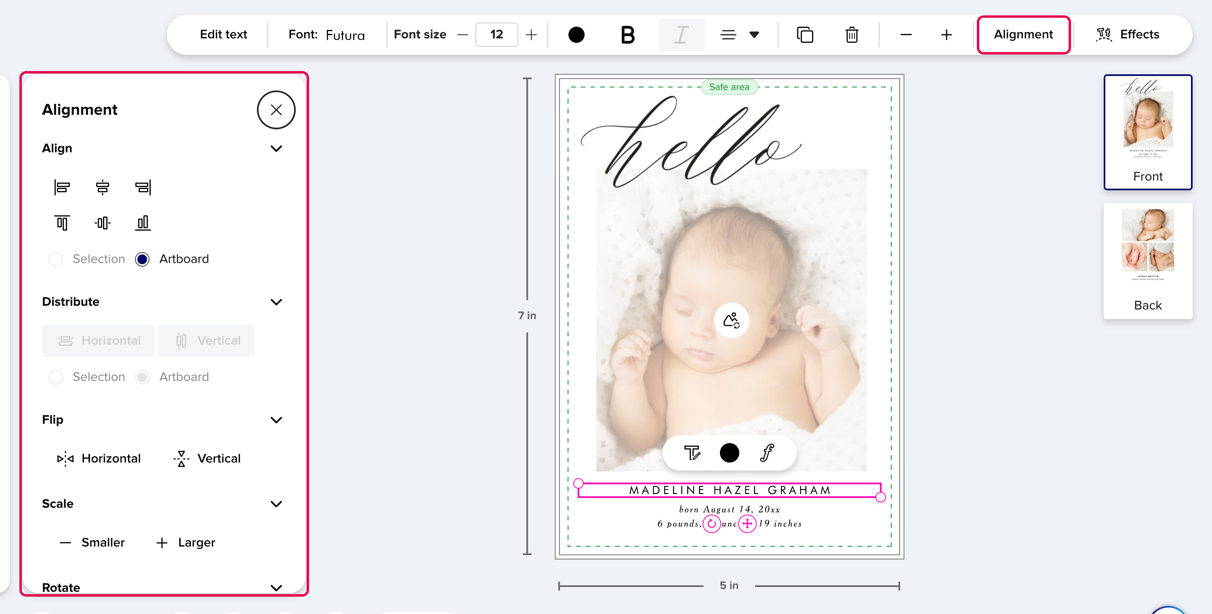Delete selected element with trash icon
The image size is (1212, 614).
tap(852, 35)
